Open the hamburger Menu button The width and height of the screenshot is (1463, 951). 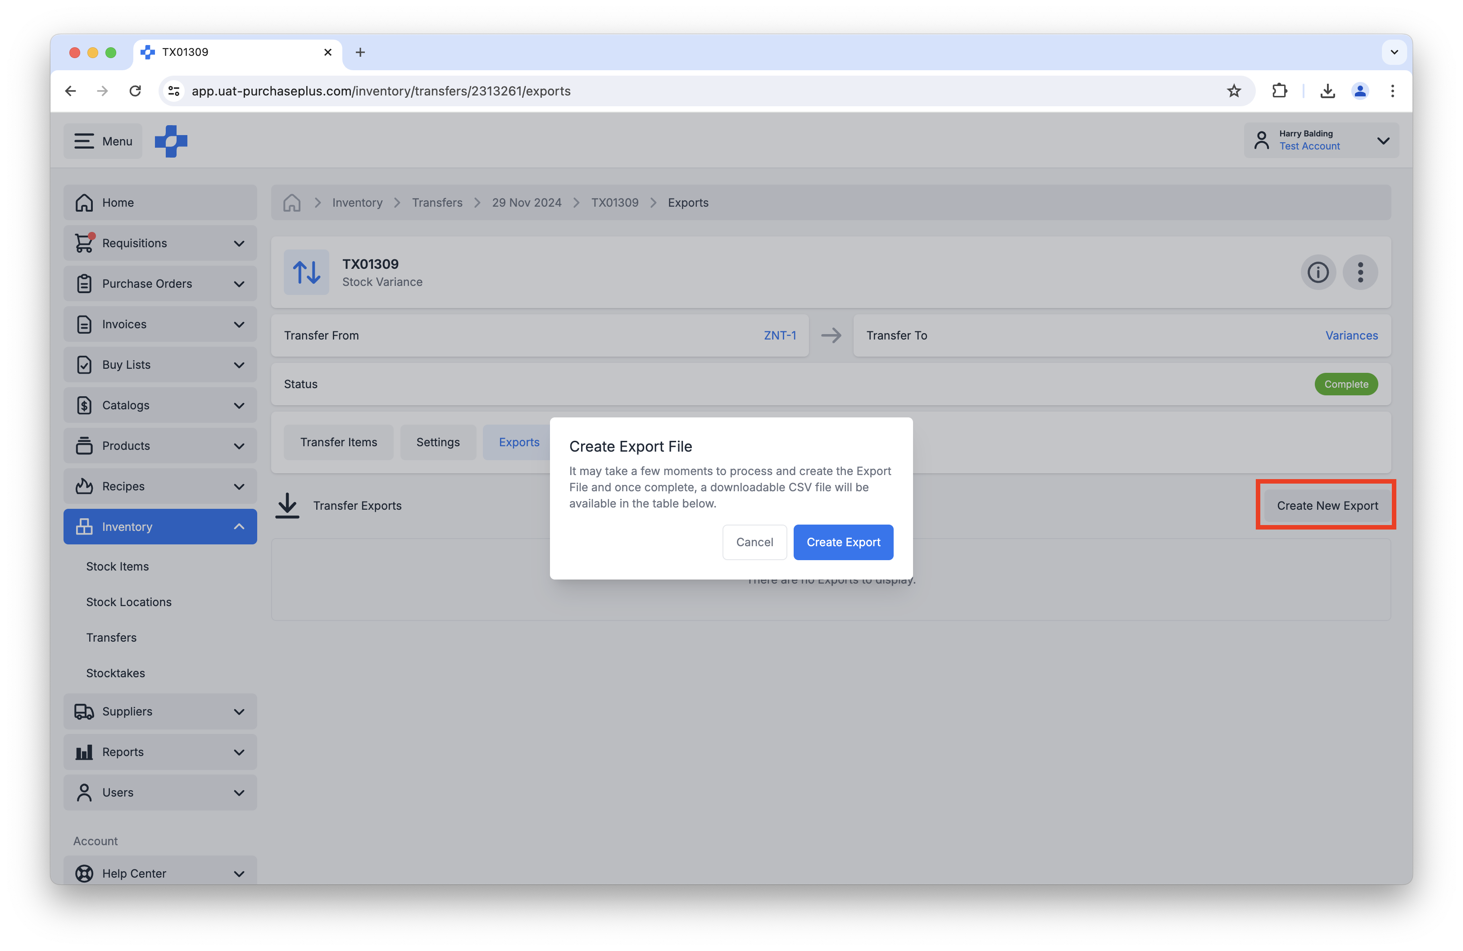[103, 141]
